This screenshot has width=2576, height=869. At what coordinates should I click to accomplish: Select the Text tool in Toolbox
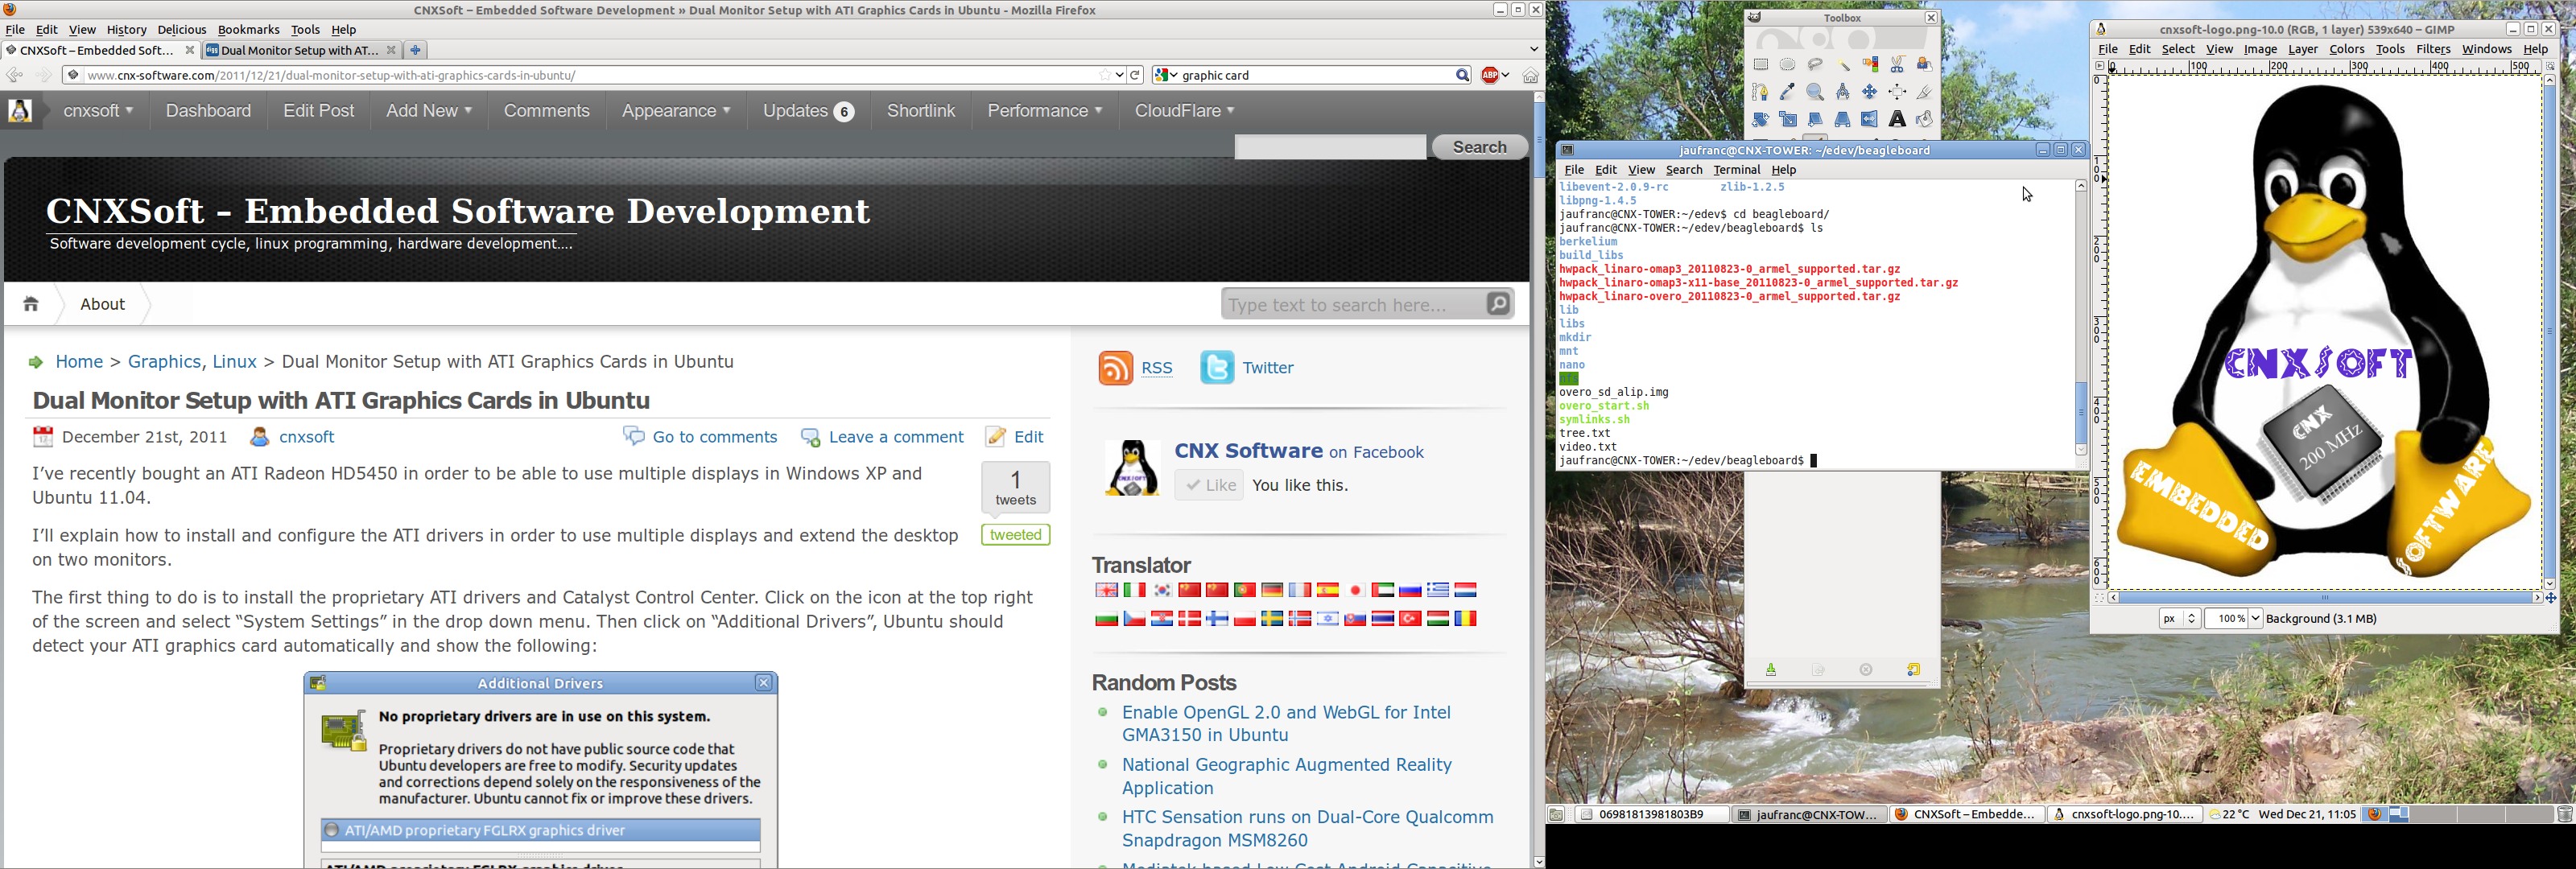click(1897, 119)
